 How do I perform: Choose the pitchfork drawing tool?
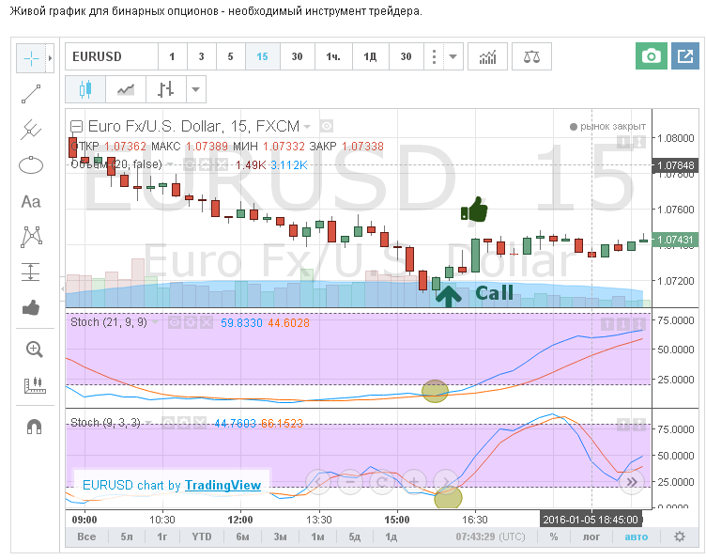(31, 130)
